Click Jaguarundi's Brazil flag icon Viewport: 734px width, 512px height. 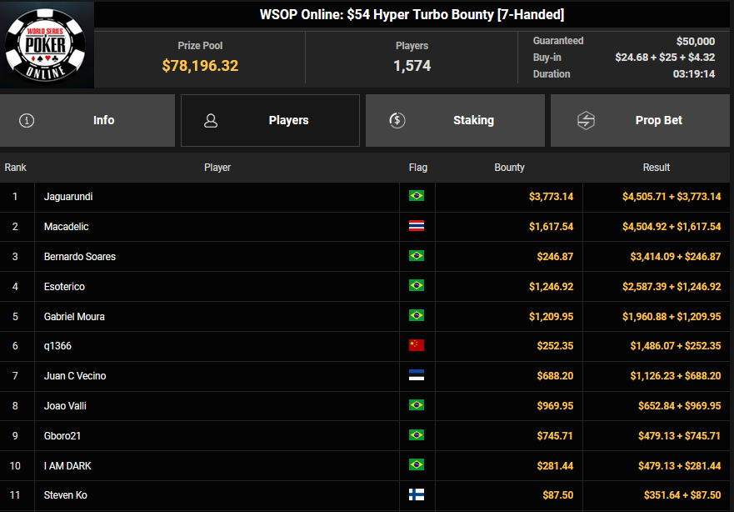[417, 197]
